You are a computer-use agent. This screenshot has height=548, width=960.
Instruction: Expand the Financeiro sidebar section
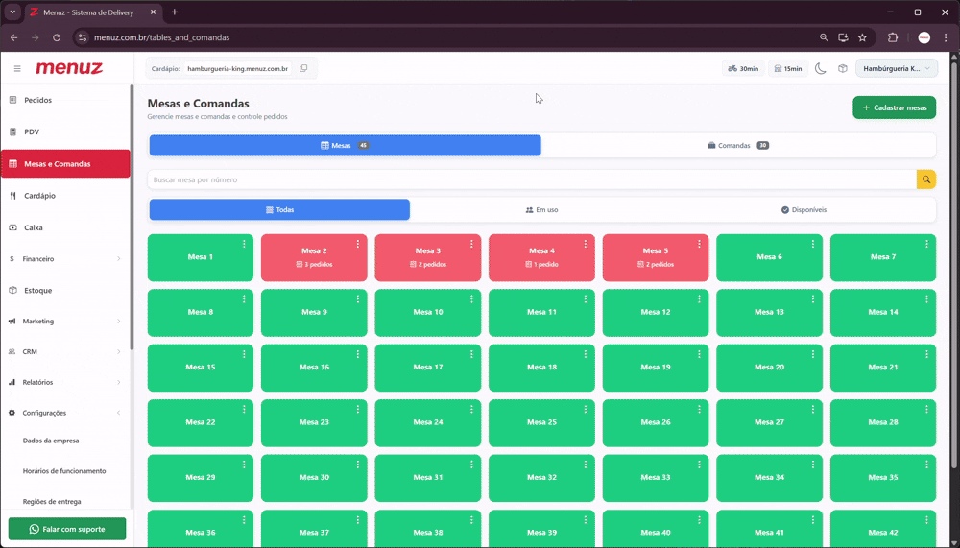(65, 259)
